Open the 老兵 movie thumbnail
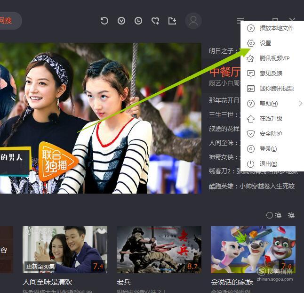 tap(159, 250)
